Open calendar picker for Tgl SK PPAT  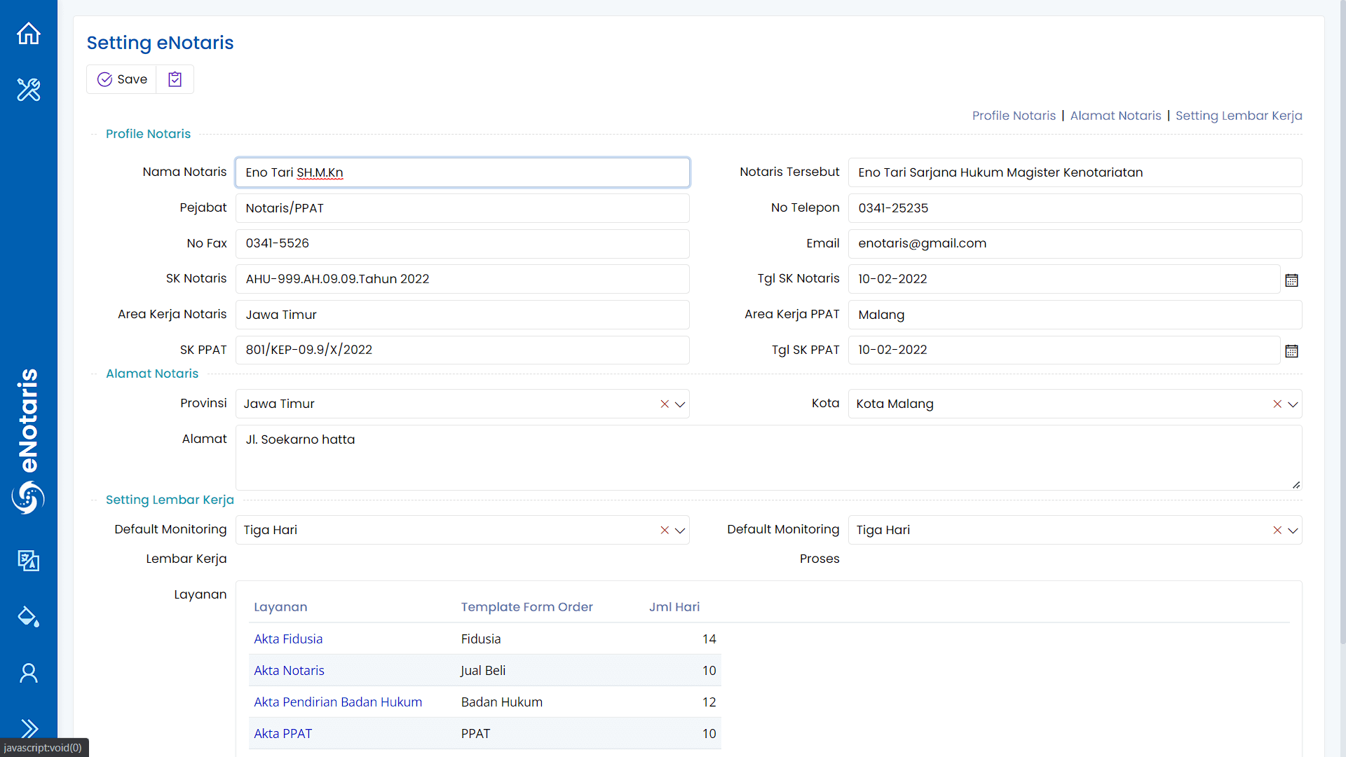1291,350
